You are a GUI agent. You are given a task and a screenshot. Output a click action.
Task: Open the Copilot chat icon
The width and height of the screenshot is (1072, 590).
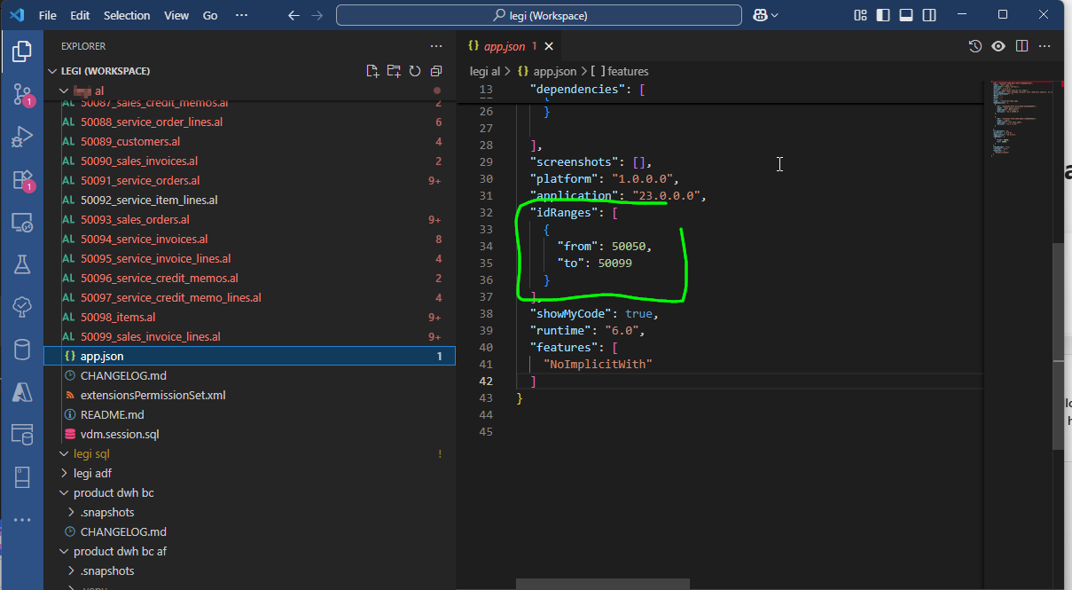click(x=760, y=15)
